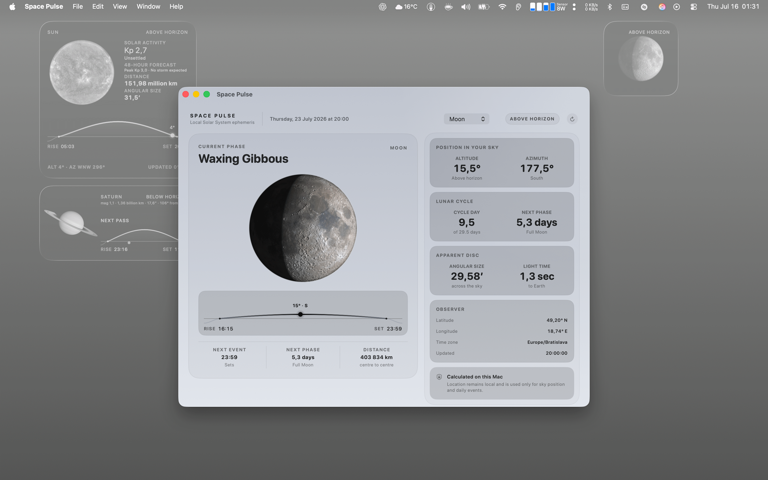Click the light time value 1,3 sec
768x480 pixels.
click(x=537, y=276)
